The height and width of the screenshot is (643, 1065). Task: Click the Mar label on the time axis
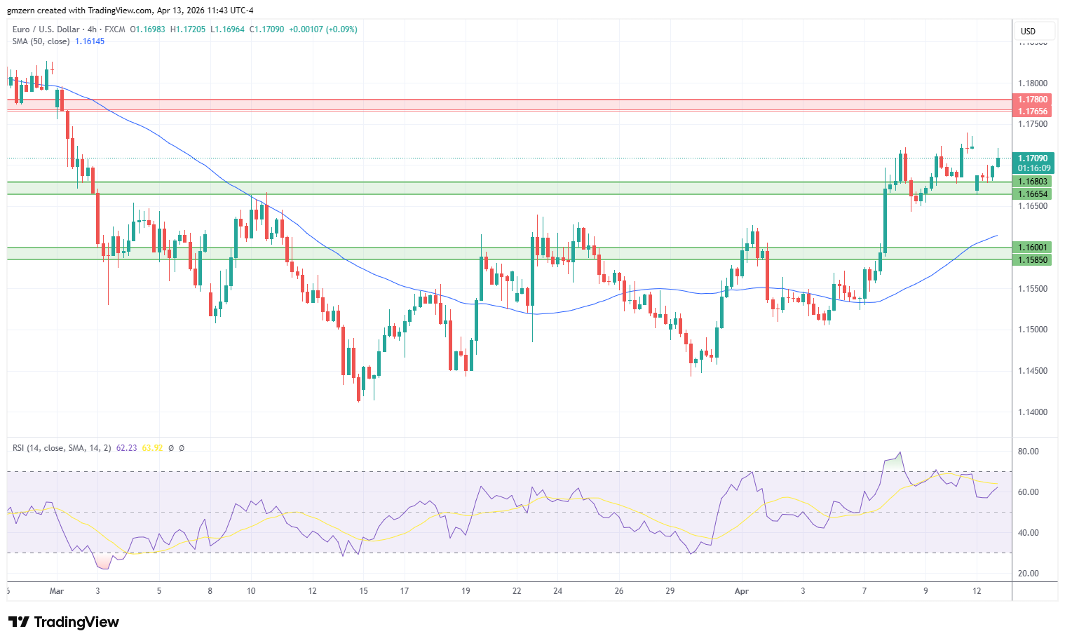pyautogui.click(x=57, y=591)
